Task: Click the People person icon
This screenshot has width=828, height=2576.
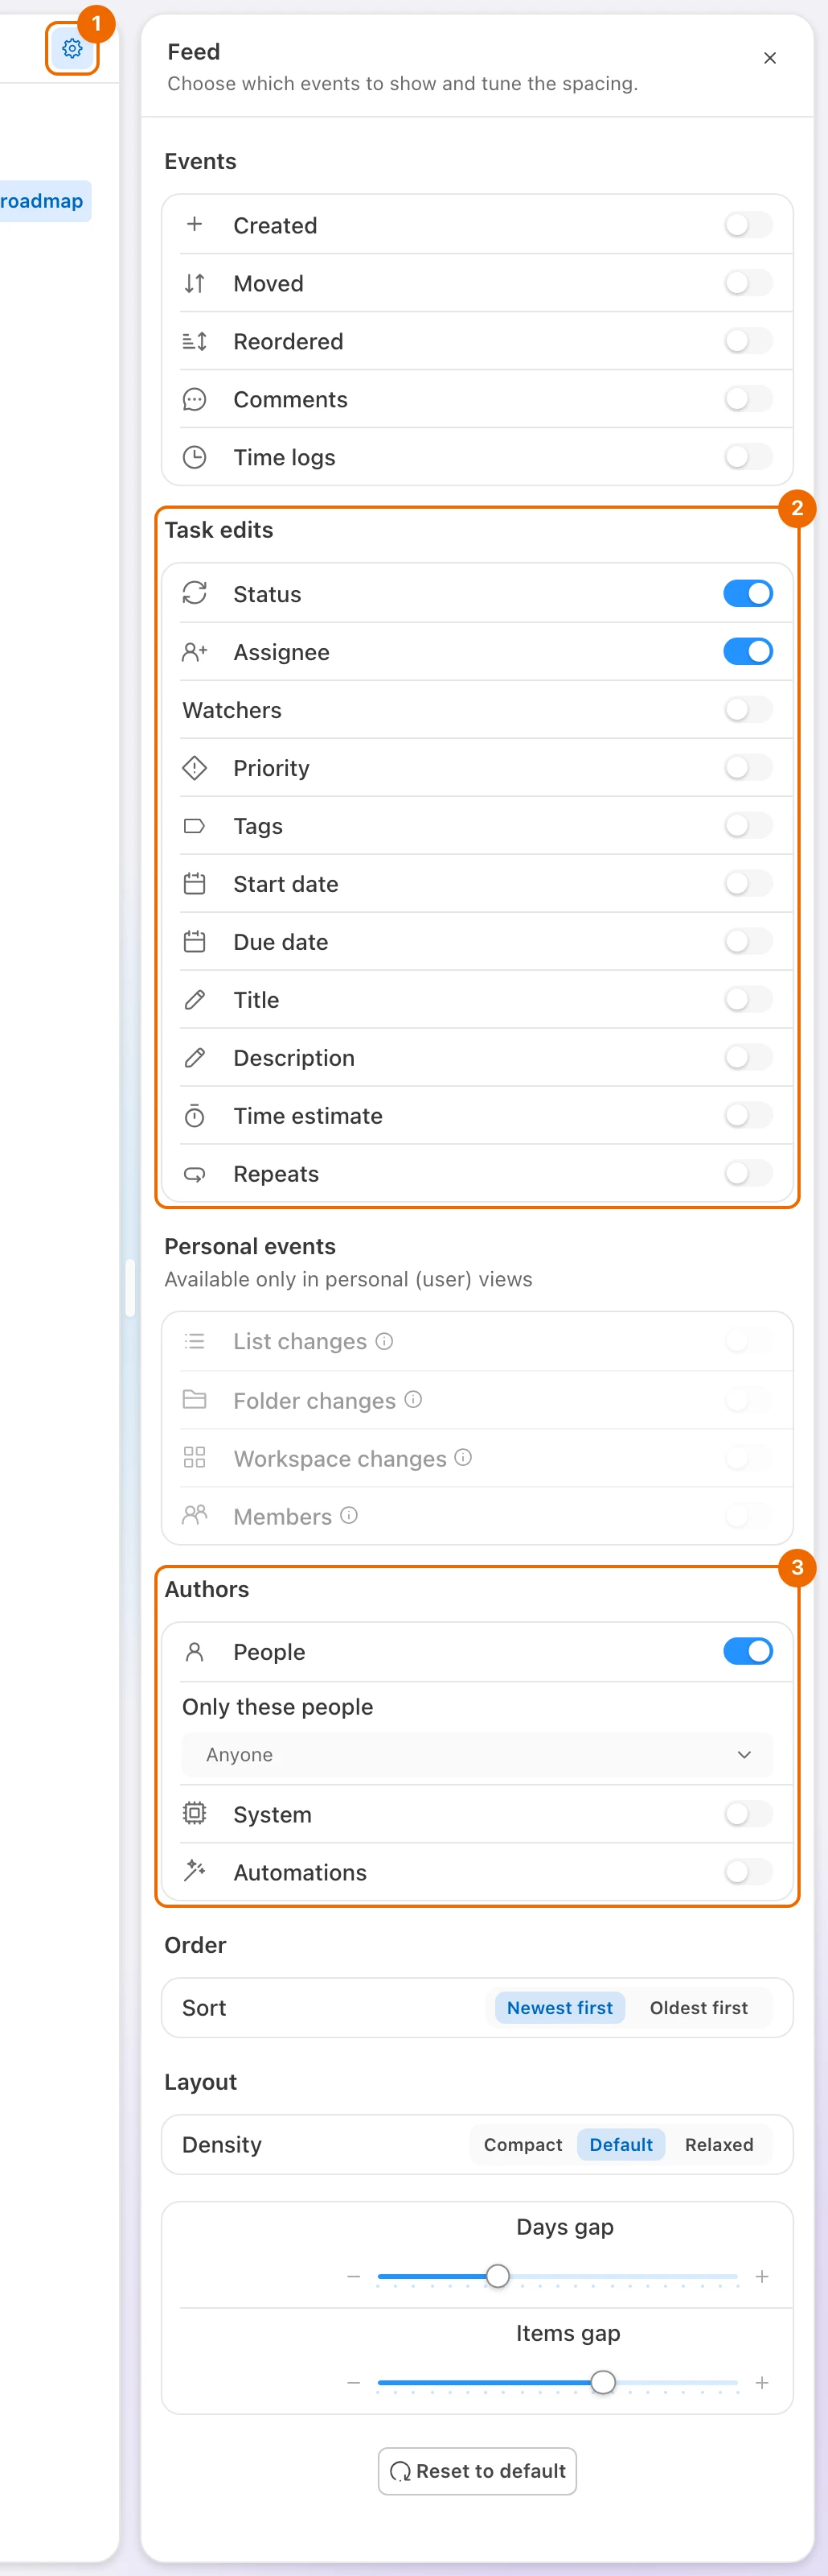Action: (195, 1651)
